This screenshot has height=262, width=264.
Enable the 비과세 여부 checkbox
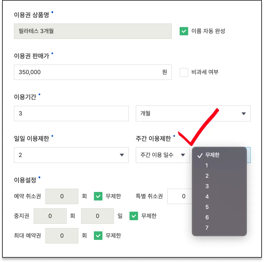point(184,72)
